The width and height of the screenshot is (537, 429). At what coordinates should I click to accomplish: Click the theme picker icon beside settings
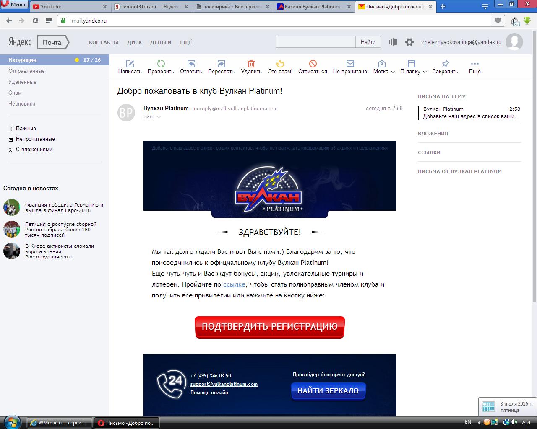pyautogui.click(x=393, y=42)
